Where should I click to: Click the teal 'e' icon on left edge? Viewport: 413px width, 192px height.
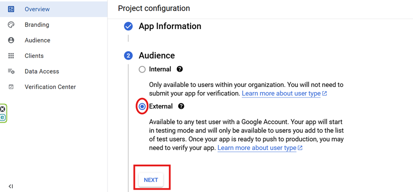tap(2, 117)
